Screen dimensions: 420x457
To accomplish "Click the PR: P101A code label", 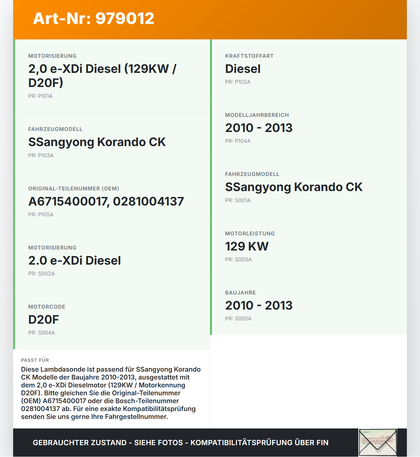I will point(40,96).
